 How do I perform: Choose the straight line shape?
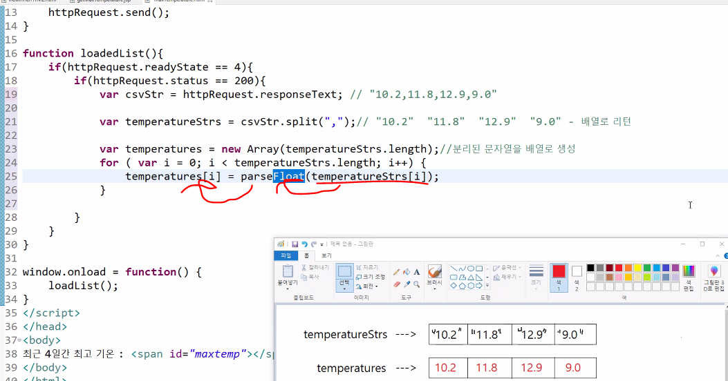[x=454, y=268]
